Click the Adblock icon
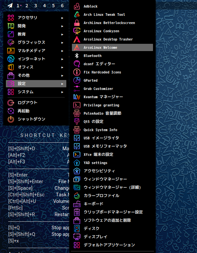This screenshot has width=197, height=253. [x=77, y=6]
